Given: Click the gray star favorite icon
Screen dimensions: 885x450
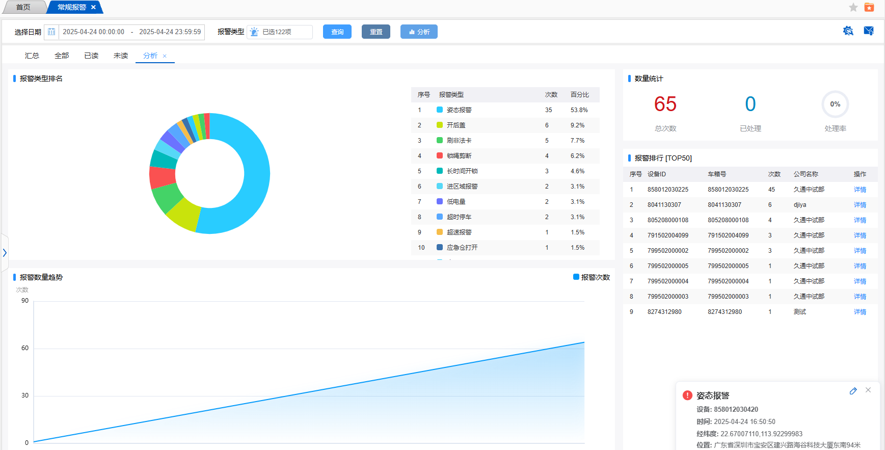Looking at the screenshot, I should click(853, 7).
